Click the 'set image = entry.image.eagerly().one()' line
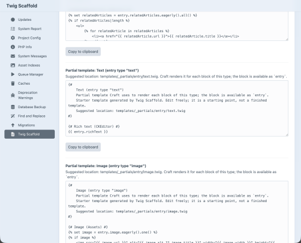 click(113, 232)
